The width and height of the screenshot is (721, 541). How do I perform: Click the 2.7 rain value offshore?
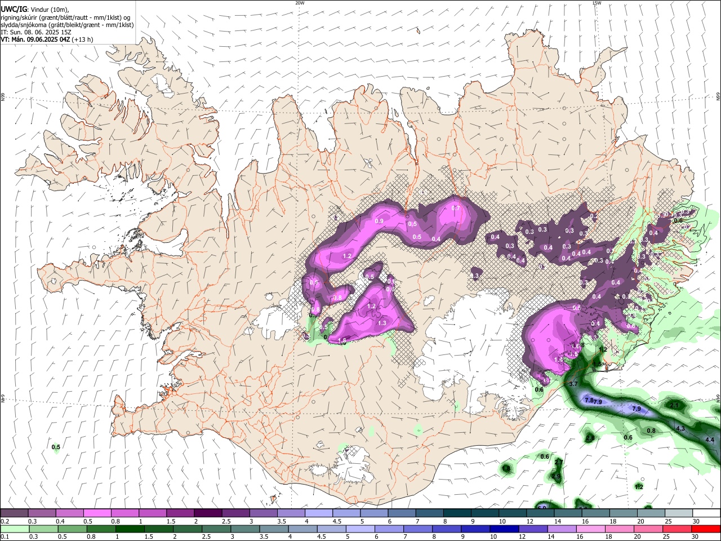[558, 462]
